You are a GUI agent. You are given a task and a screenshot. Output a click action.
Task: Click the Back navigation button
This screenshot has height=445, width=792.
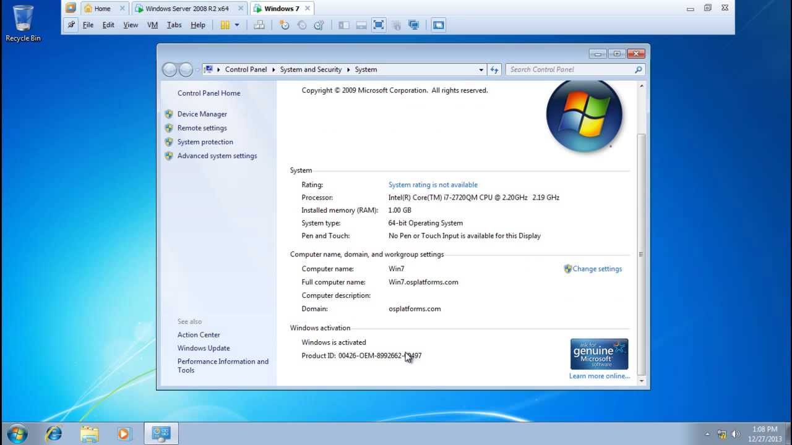(170, 69)
